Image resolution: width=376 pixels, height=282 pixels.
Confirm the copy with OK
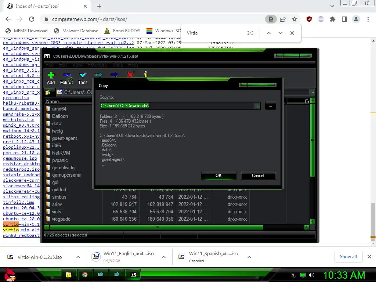219,176
